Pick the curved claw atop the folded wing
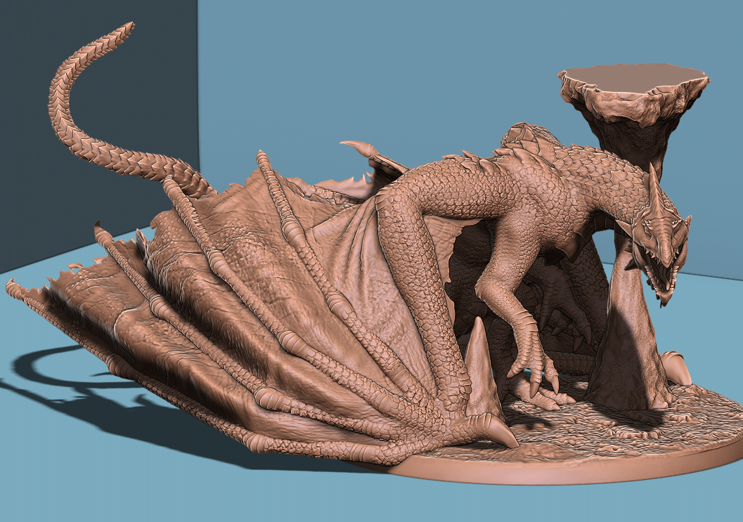743x522 pixels. 358,148
